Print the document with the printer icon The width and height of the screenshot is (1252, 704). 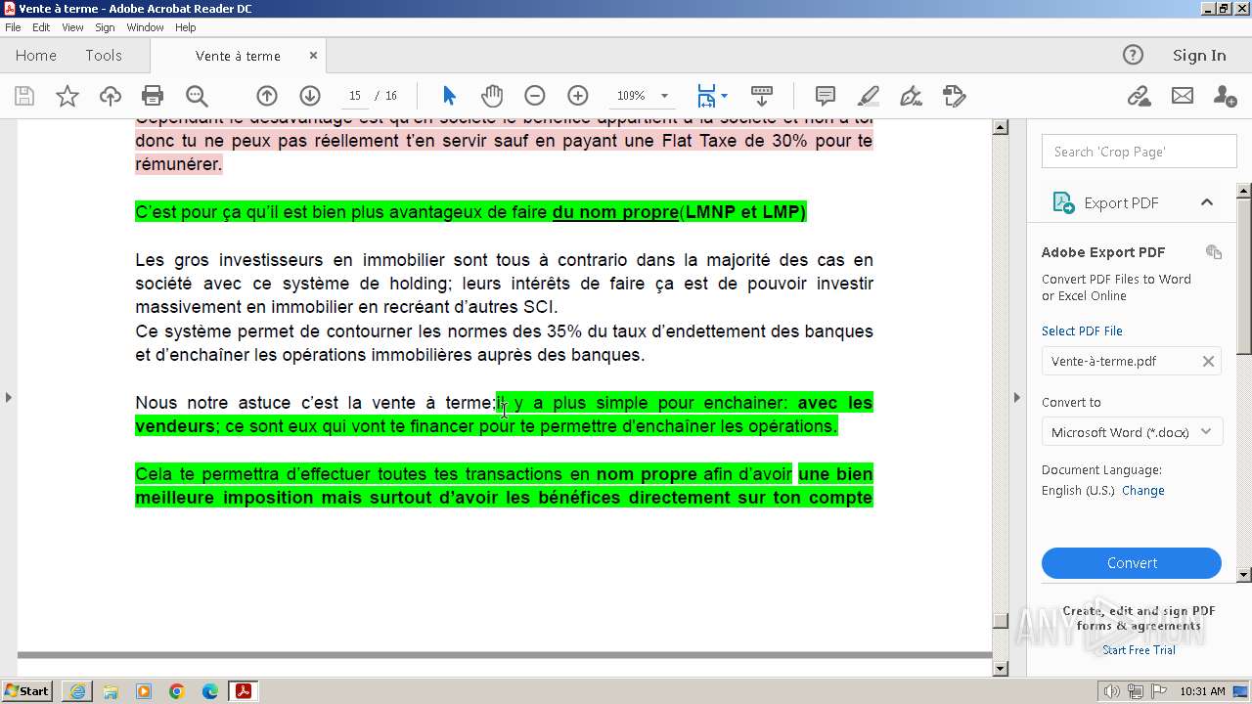153,96
